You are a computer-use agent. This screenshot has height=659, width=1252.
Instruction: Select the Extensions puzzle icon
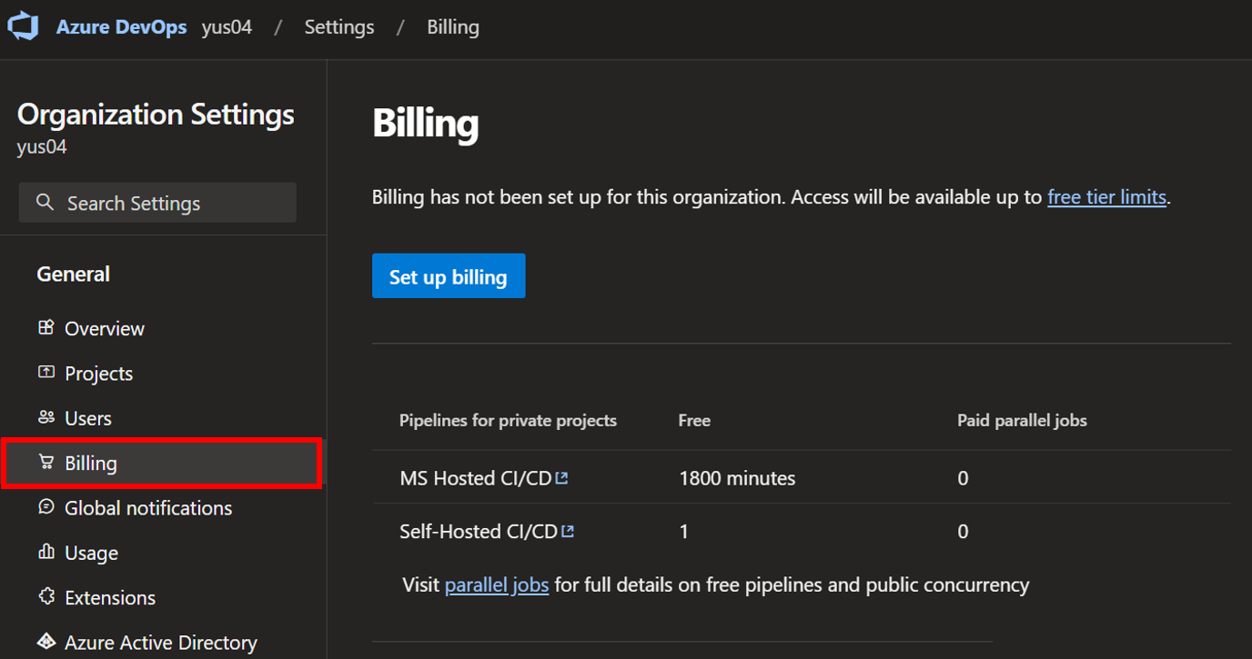pyautogui.click(x=45, y=597)
